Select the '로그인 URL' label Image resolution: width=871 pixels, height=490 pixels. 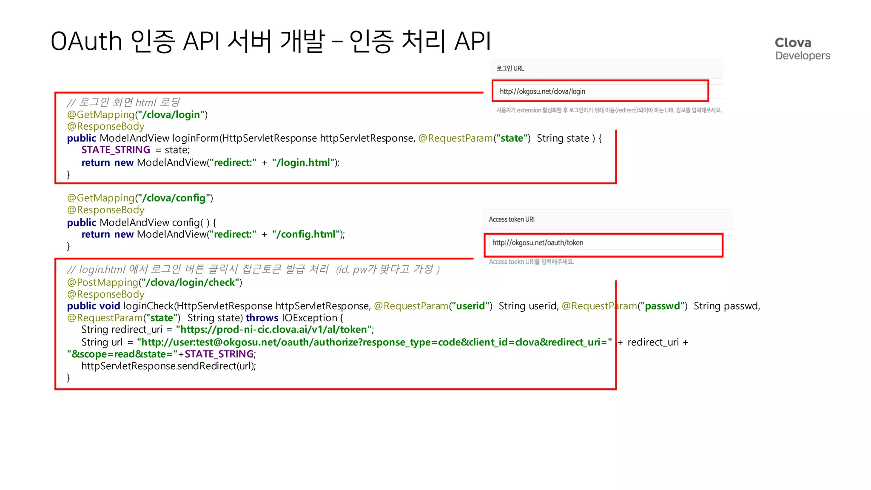point(510,68)
